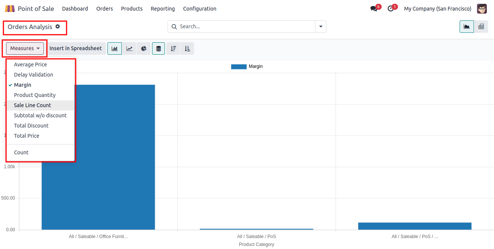Screen dimensions: 494x249
Task: Click the All / Saleable / Office Furnit... label
Action: pyautogui.click(x=98, y=237)
